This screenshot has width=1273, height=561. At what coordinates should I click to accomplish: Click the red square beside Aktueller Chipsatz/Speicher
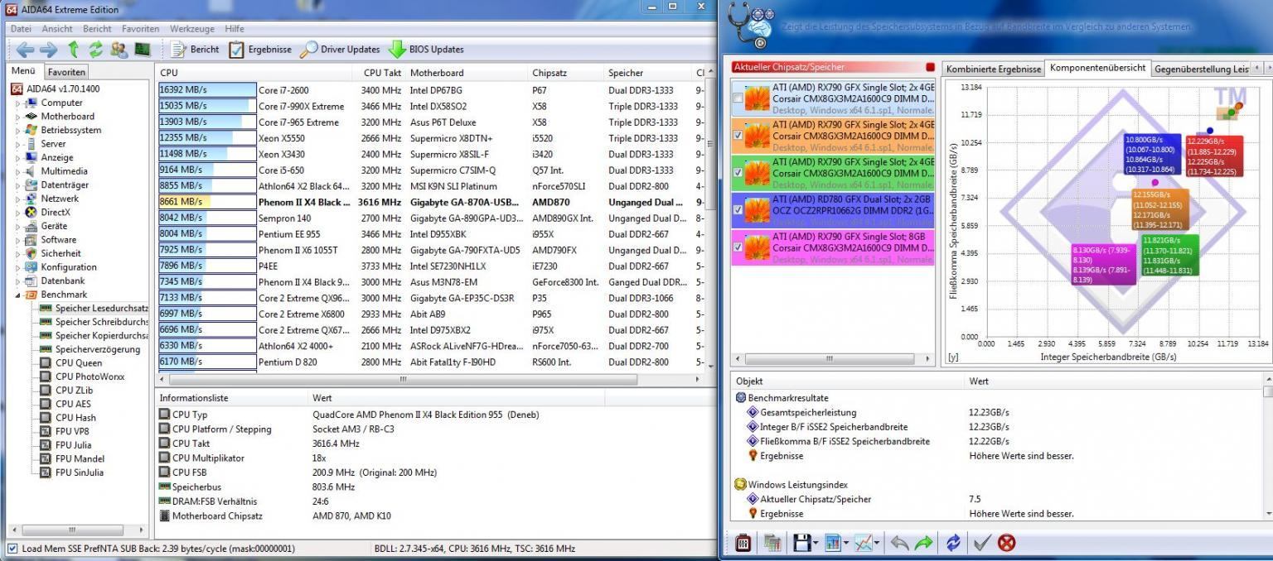point(930,68)
